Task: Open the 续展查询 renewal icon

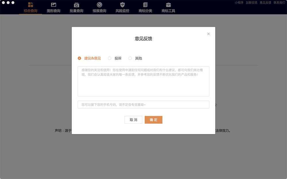Action: pos(99,5)
